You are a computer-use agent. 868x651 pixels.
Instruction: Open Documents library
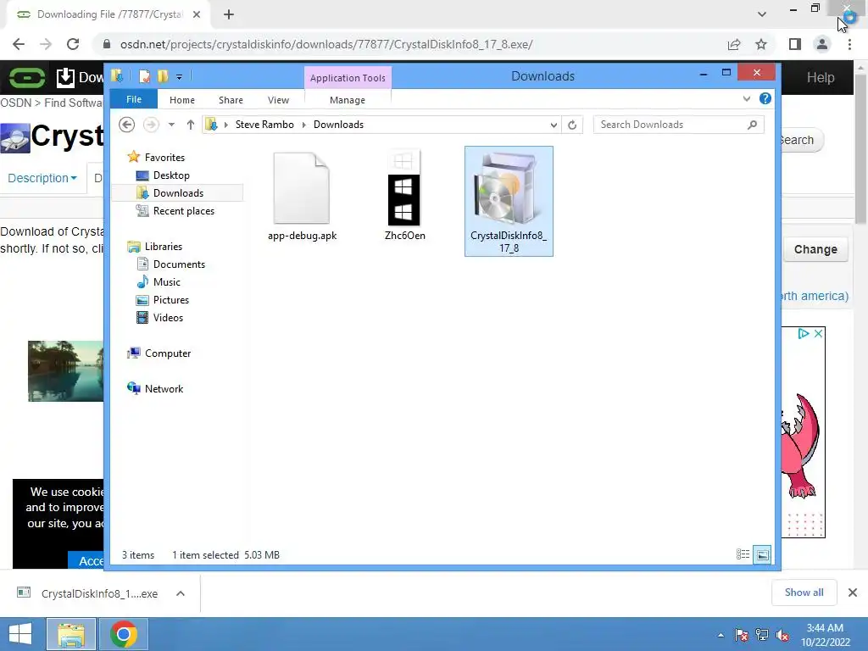179,264
